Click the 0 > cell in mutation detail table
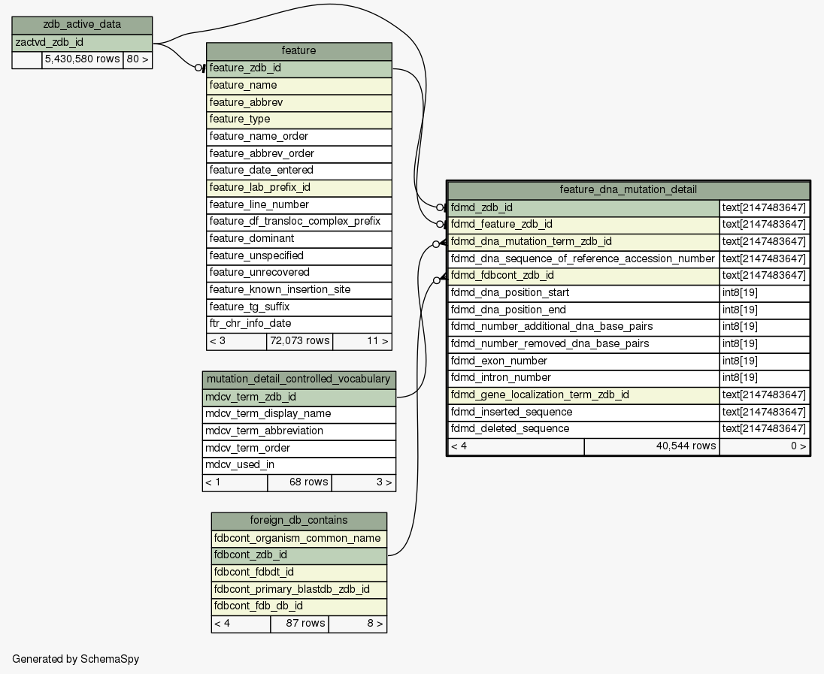The height and width of the screenshot is (674, 824). click(765, 446)
